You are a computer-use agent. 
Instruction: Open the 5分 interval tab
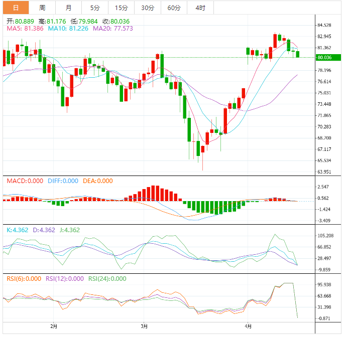tap(95, 8)
